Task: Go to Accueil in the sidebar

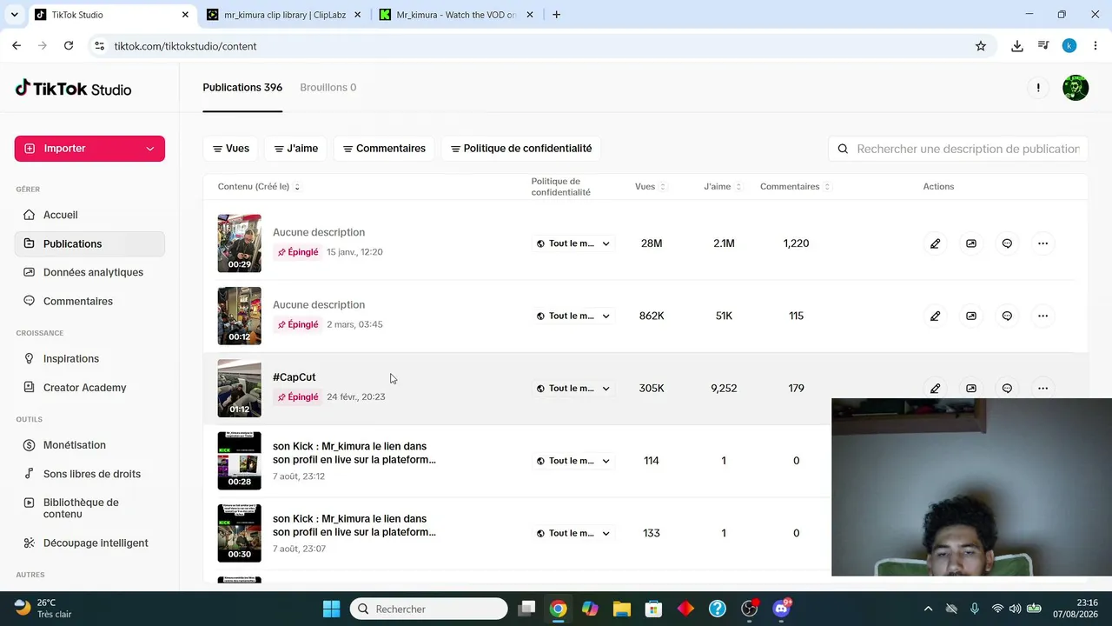Action: [89, 215]
